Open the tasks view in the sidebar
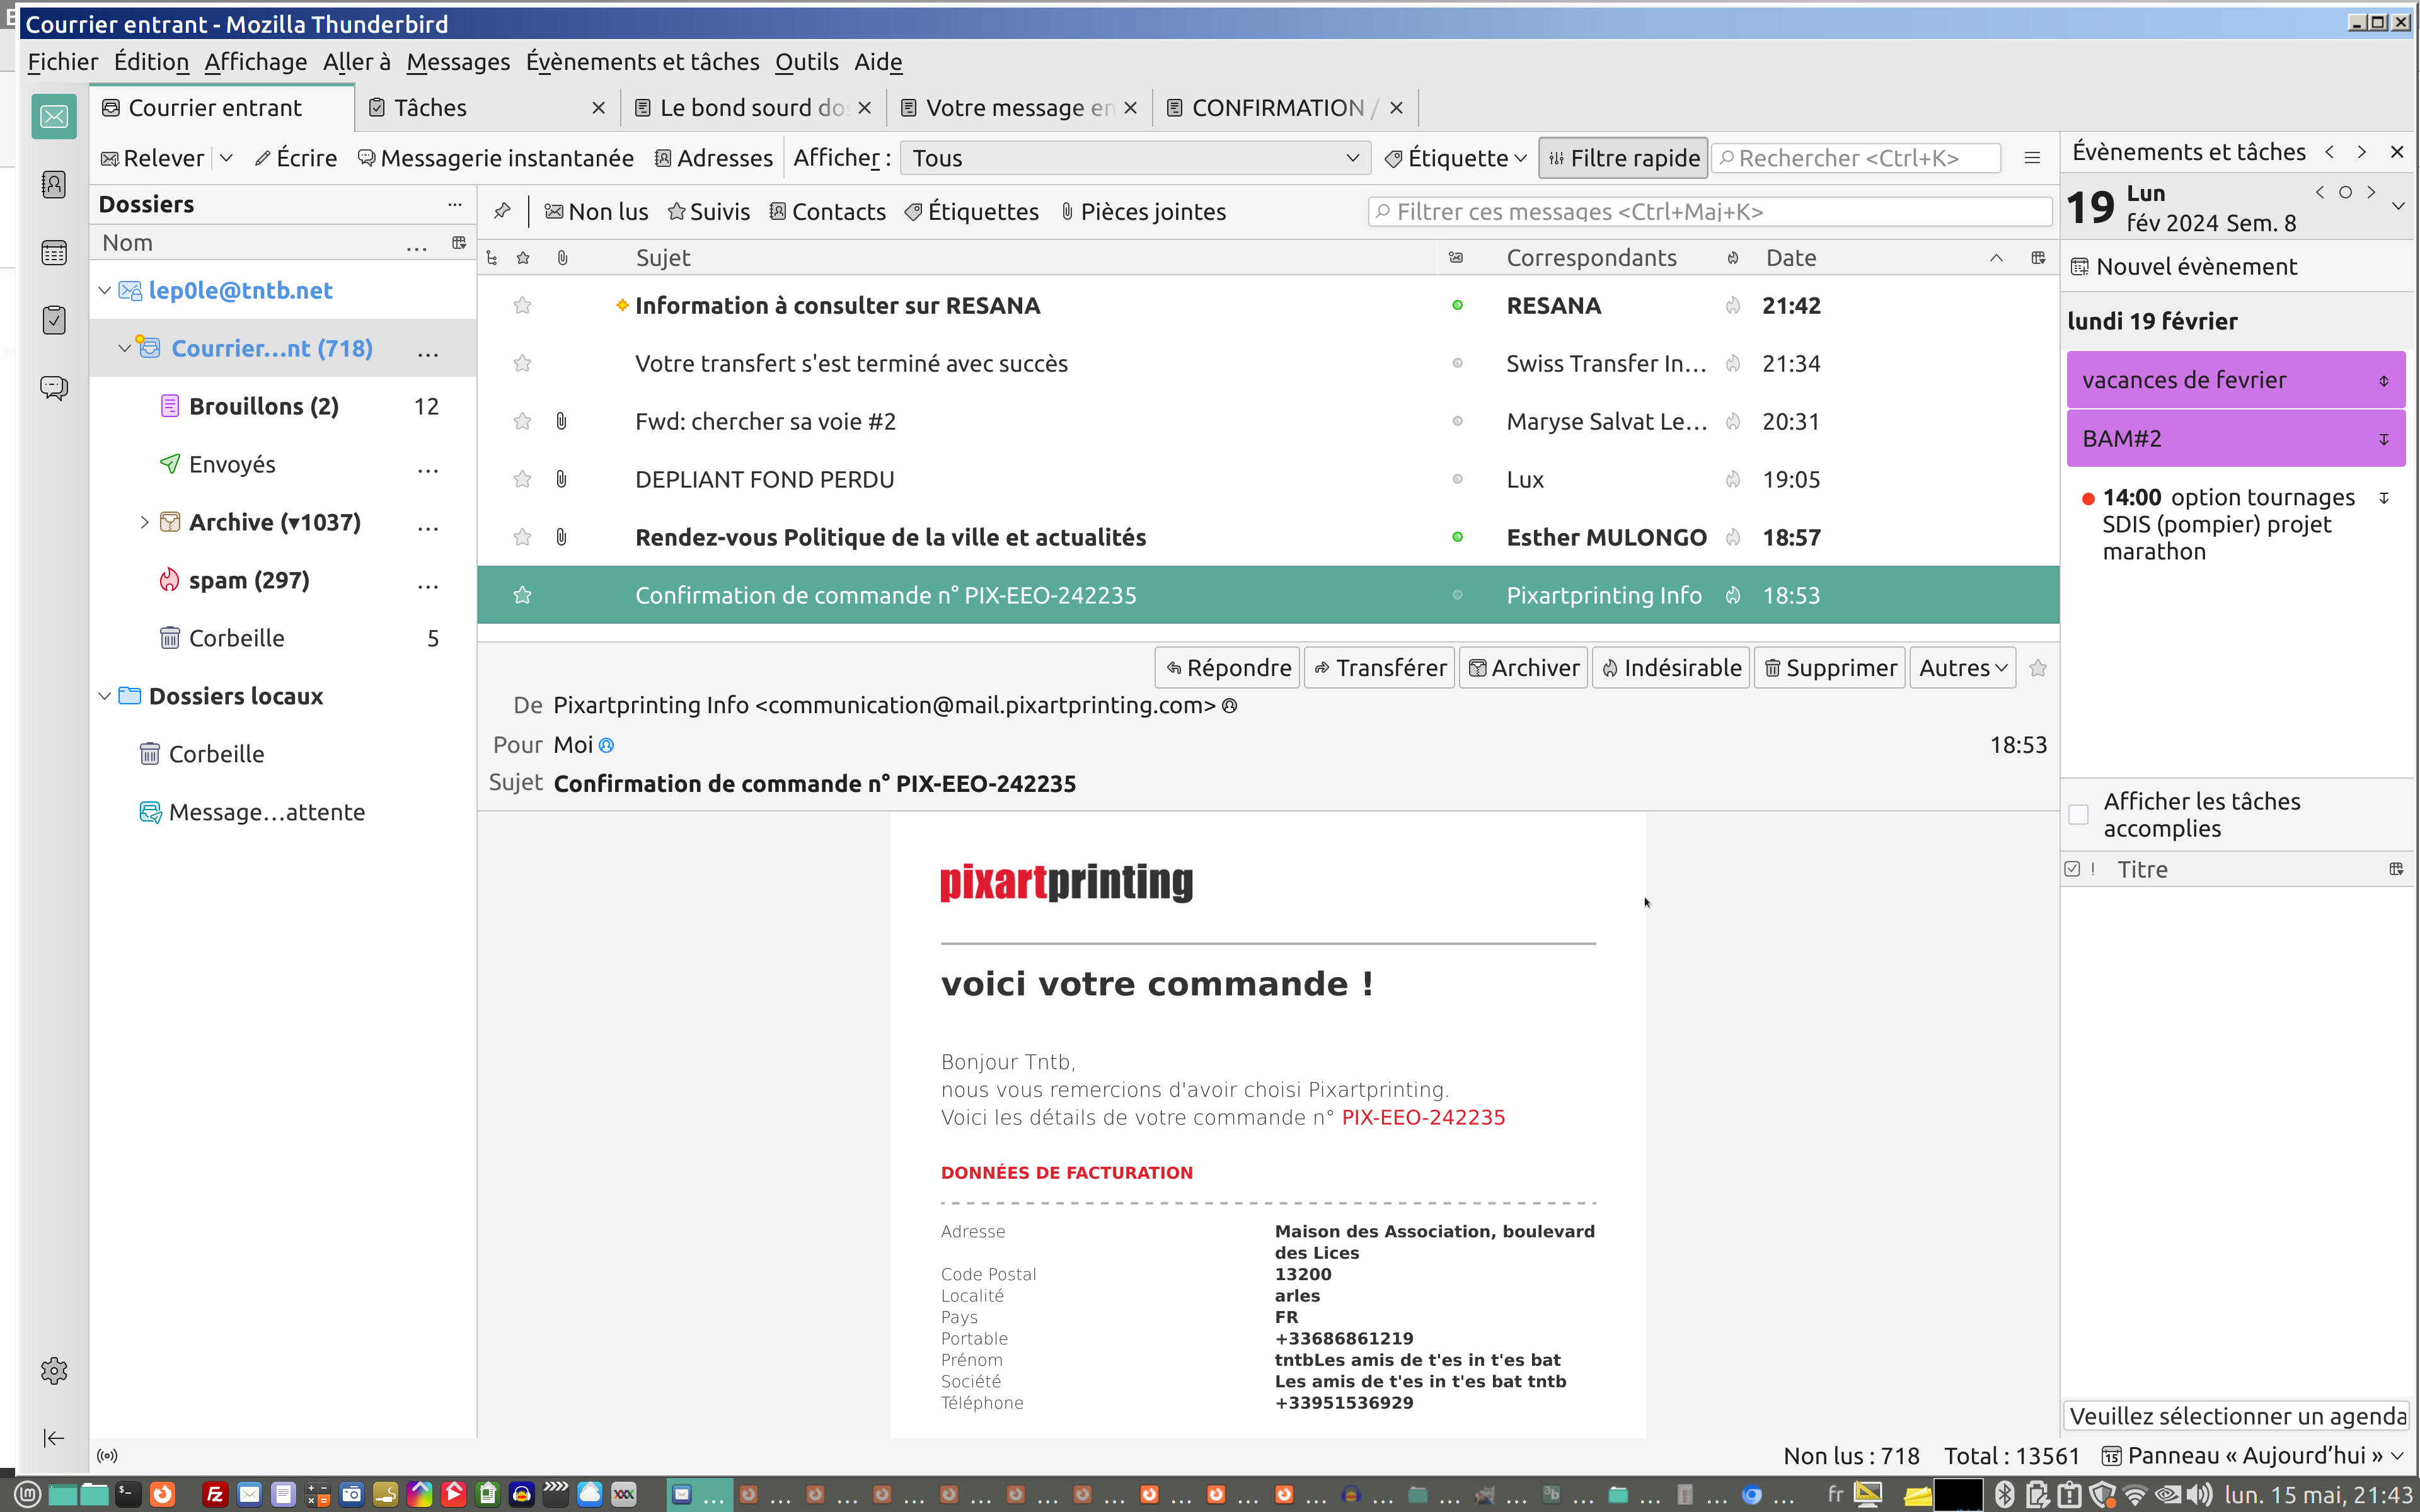The height and width of the screenshot is (1512, 2420). click(54, 320)
